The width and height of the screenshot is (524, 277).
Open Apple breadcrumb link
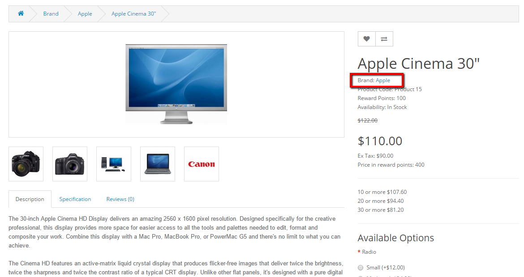85,14
